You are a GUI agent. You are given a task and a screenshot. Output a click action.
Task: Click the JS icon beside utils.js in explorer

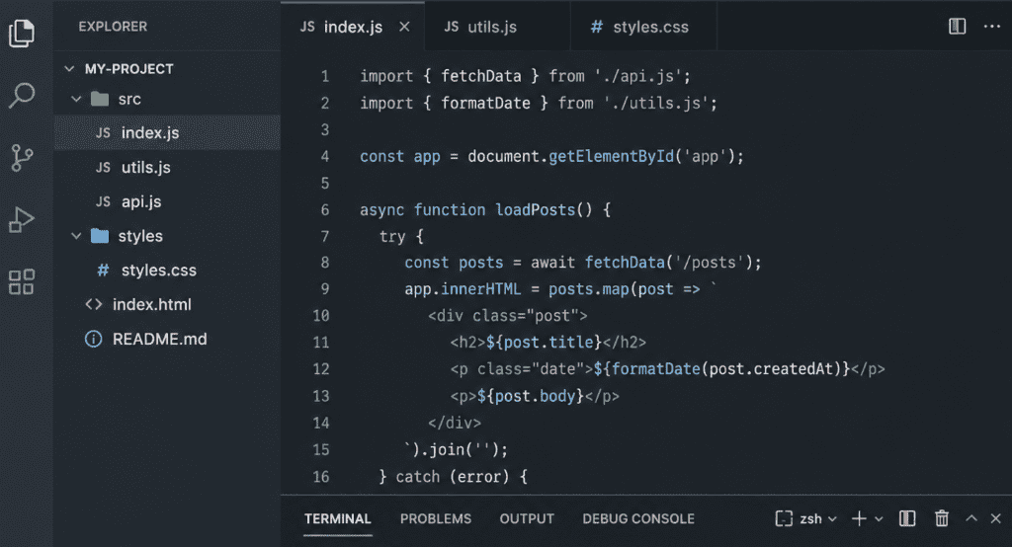point(103,167)
